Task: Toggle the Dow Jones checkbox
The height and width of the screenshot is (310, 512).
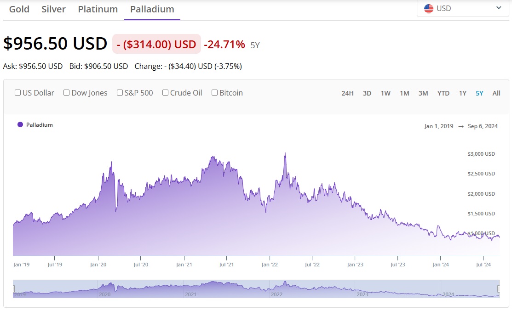Action: tap(67, 93)
